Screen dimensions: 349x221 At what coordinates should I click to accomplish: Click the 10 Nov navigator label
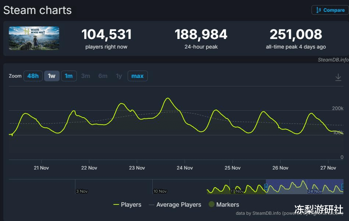[160, 191]
